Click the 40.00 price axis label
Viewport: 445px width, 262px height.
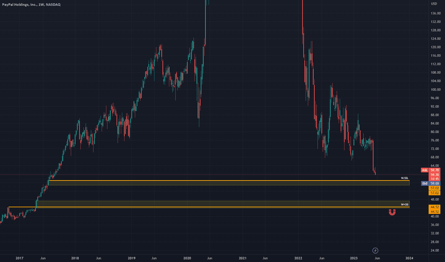(x=435, y=216)
